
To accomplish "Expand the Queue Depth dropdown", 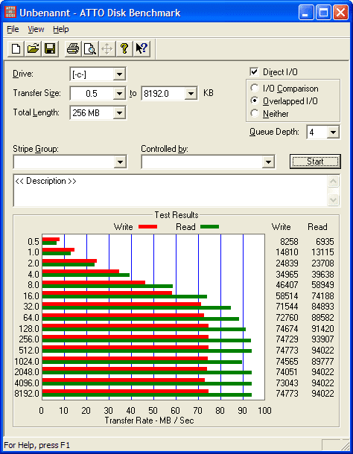I will coord(333,132).
